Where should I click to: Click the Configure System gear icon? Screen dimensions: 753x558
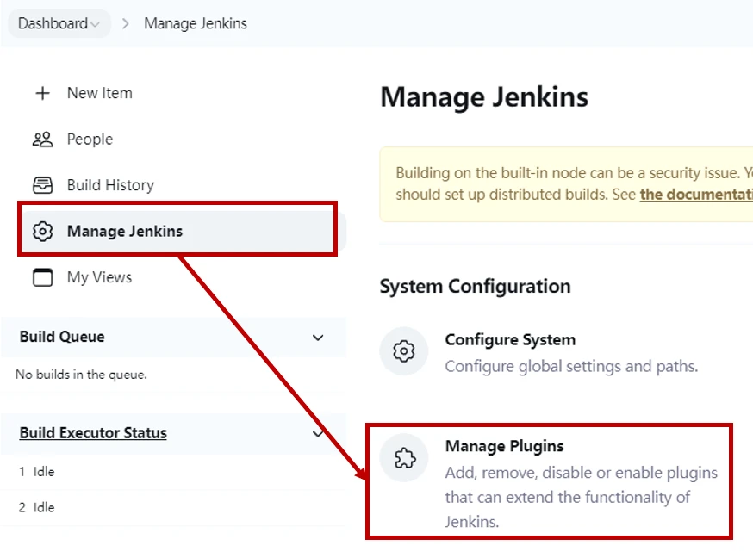(x=404, y=351)
